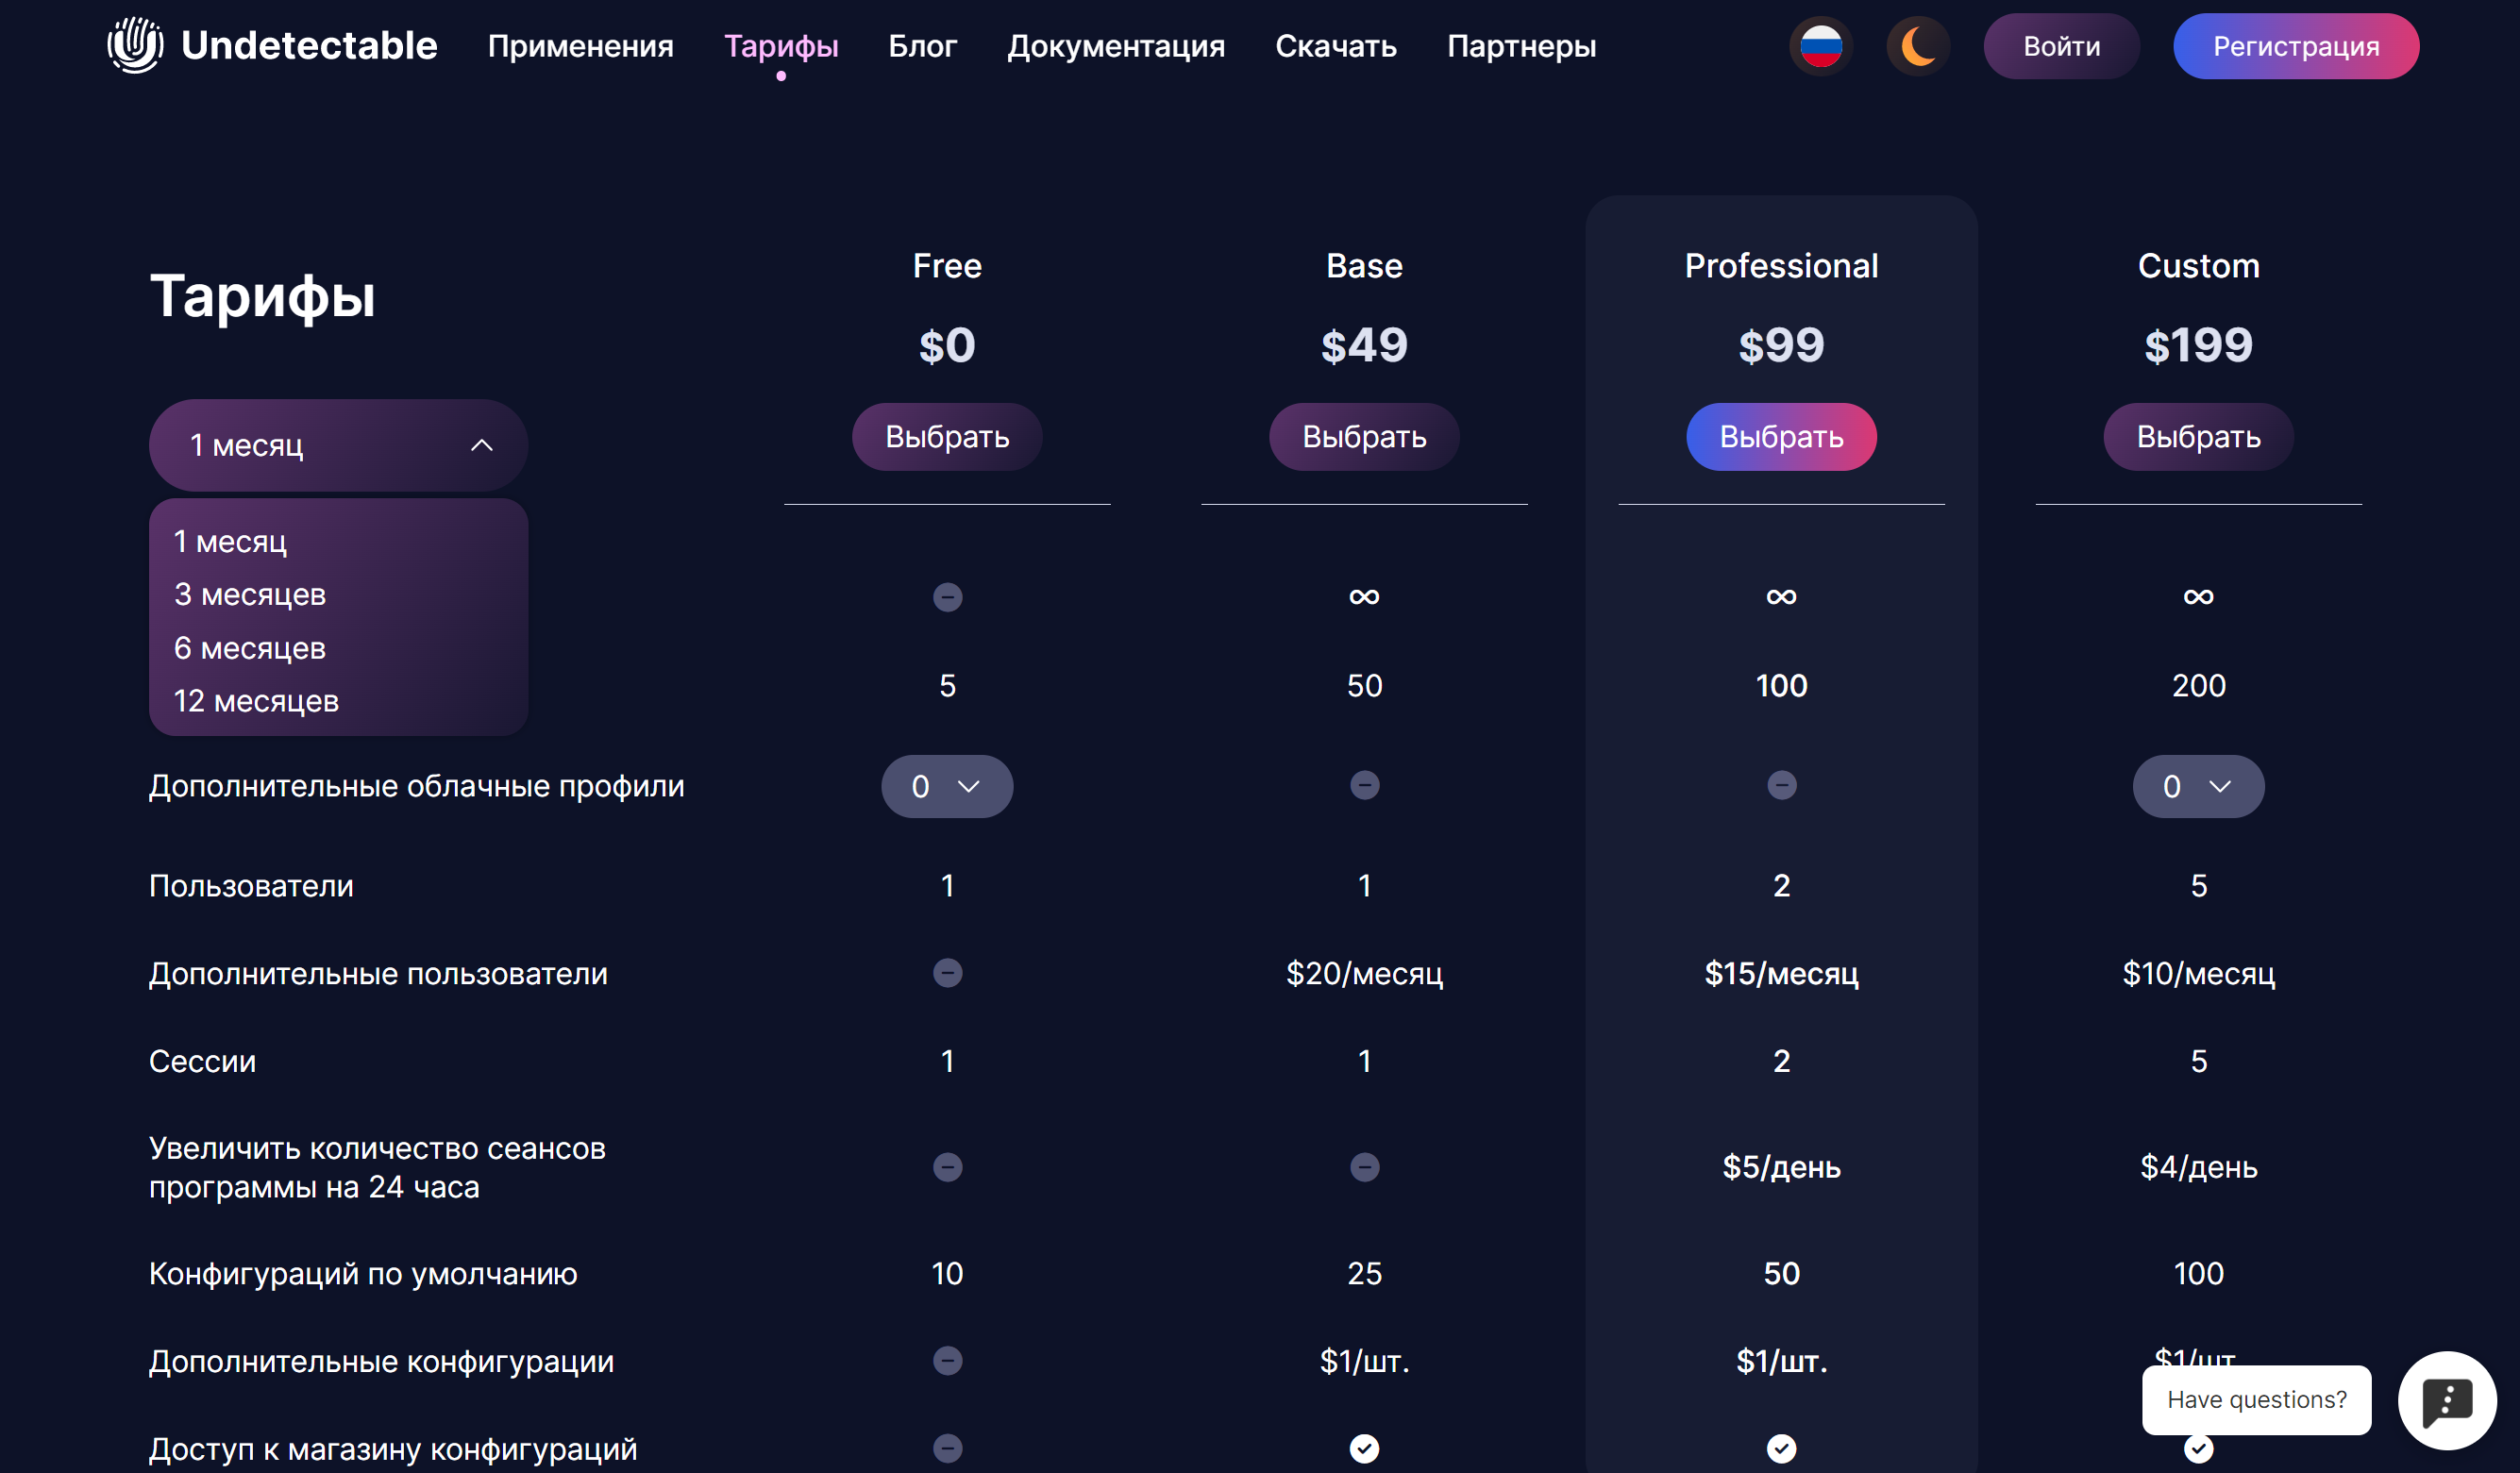Open the Russian flag language selector
2520x1473 pixels.
click(1820, 46)
